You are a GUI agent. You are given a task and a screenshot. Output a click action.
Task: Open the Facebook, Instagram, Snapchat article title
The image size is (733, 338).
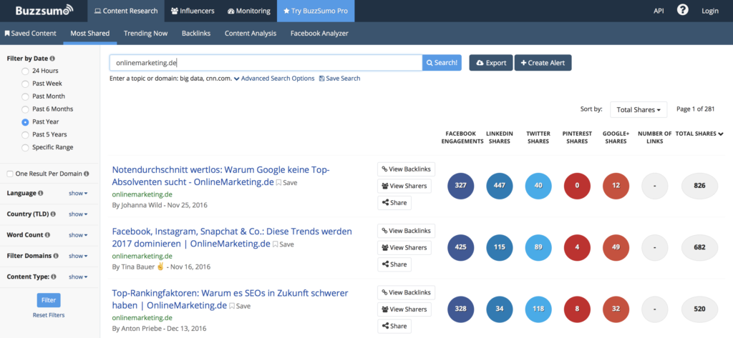click(x=232, y=238)
